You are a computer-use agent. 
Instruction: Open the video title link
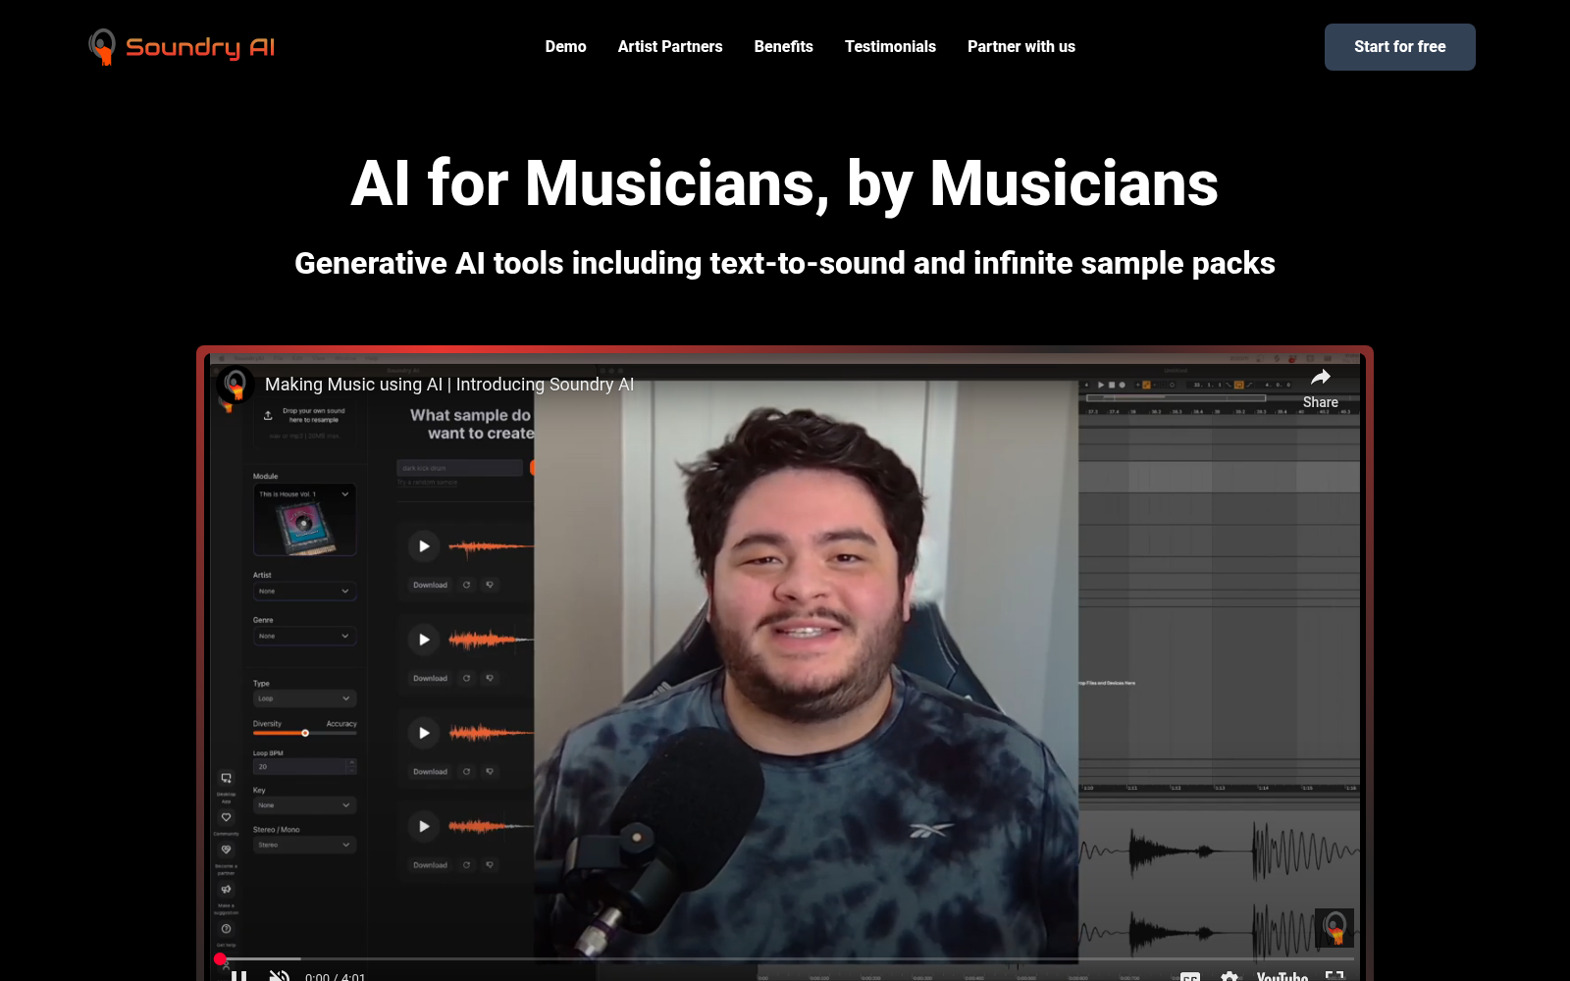pyautogui.click(x=449, y=385)
